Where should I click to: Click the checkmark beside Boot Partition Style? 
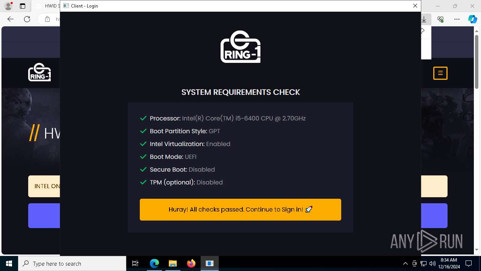[x=143, y=131]
